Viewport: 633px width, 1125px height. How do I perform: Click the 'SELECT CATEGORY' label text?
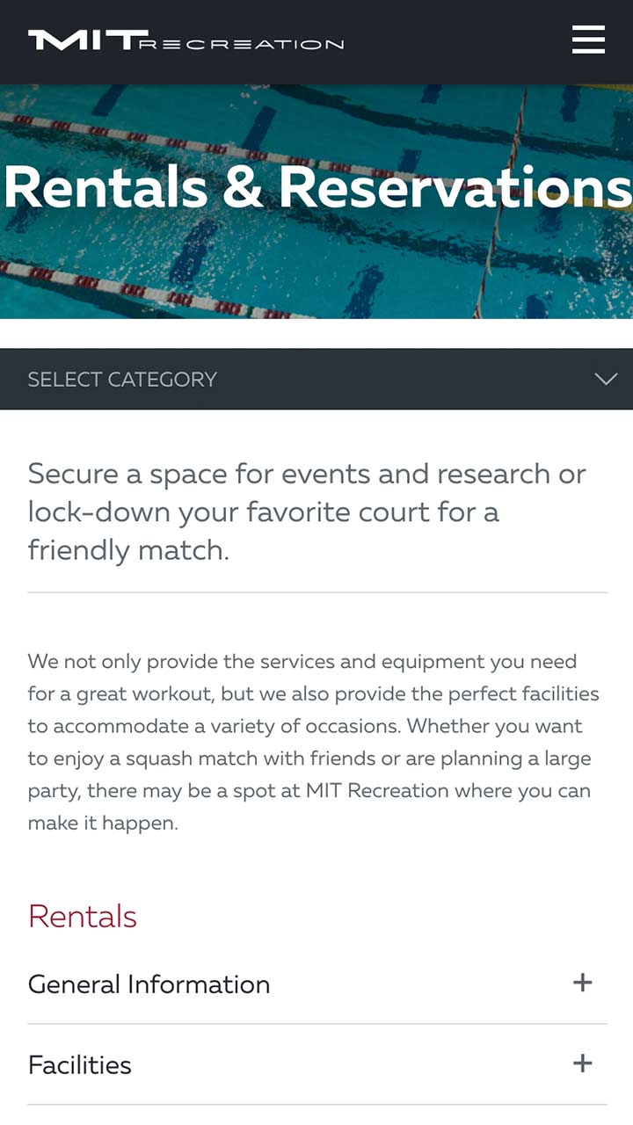click(x=122, y=380)
